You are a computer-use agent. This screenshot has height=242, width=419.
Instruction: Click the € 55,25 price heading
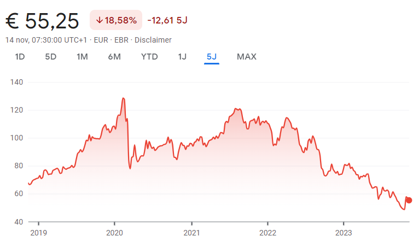[42, 21]
